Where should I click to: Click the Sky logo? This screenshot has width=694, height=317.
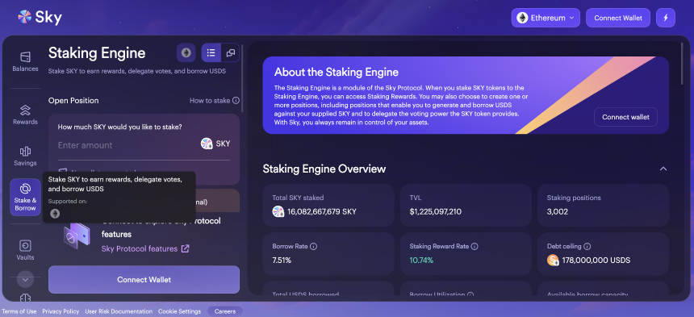[x=40, y=17]
